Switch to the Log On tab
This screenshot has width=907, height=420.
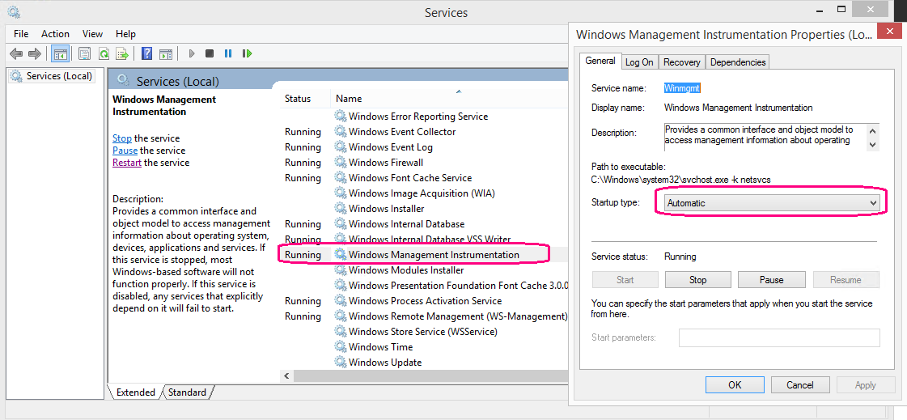(639, 62)
